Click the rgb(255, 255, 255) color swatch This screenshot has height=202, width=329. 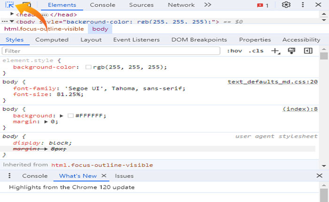(88, 67)
